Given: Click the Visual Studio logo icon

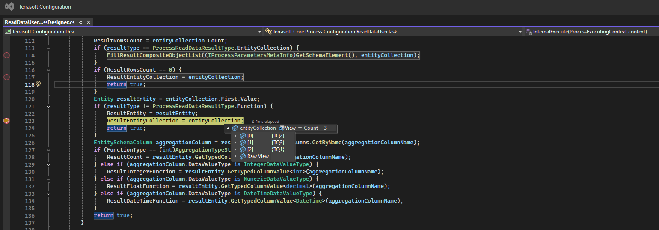Looking at the screenshot, I should (9, 6).
